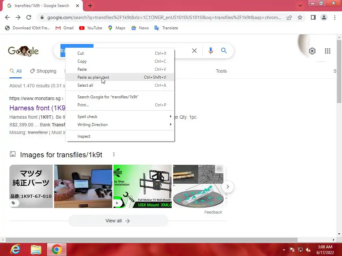Choose Paste from the context menu
Image resolution: width=342 pixels, height=256 pixels.
coord(120,69)
